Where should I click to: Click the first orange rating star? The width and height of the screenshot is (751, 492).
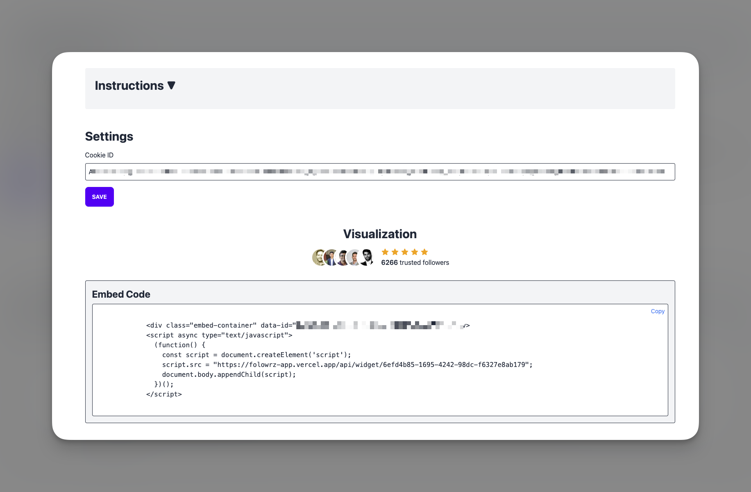click(x=385, y=252)
